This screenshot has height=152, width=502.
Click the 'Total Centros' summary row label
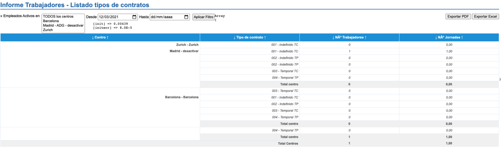coord(288,143)
